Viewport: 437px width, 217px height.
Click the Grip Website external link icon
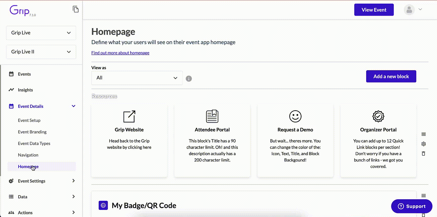click(129, 116)
